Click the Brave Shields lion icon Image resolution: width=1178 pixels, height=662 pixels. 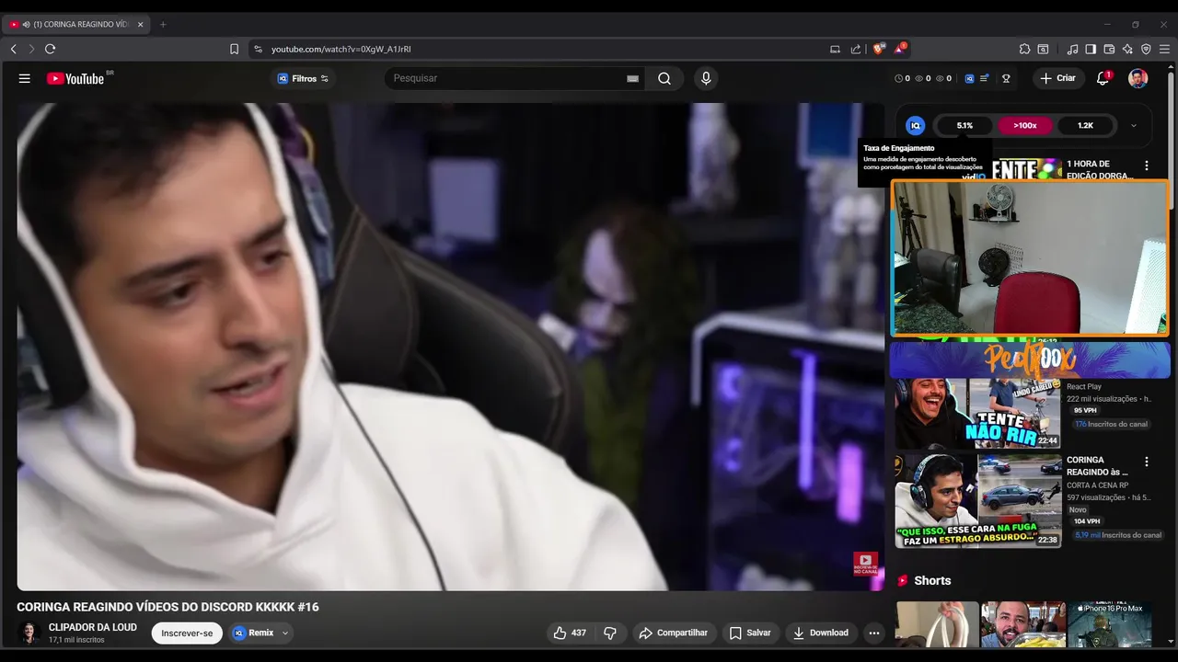pyautogui.click(x=879, y=49)
